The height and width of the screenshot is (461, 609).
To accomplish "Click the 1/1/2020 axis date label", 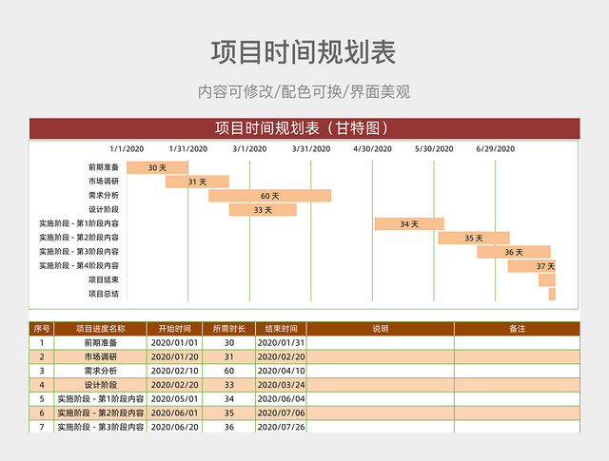I will pyautogui.click(x=127, y=149).
